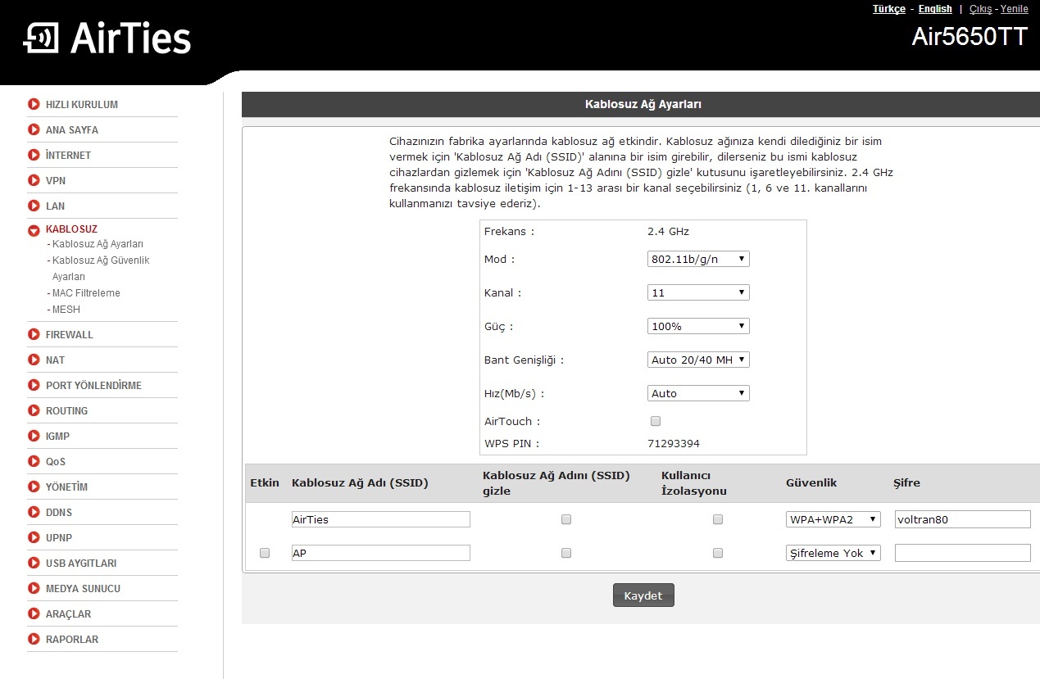Open the Bant Genişliği dropdown

click(698, 360)
